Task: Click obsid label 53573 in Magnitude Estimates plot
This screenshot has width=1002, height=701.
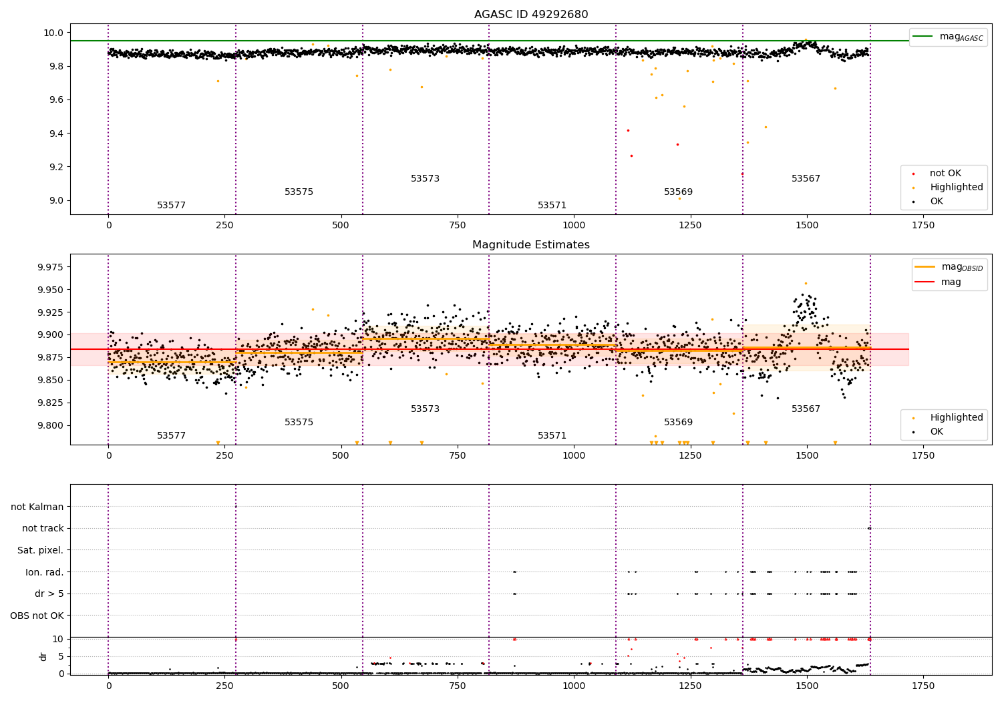Action: (x=425, y=409)
